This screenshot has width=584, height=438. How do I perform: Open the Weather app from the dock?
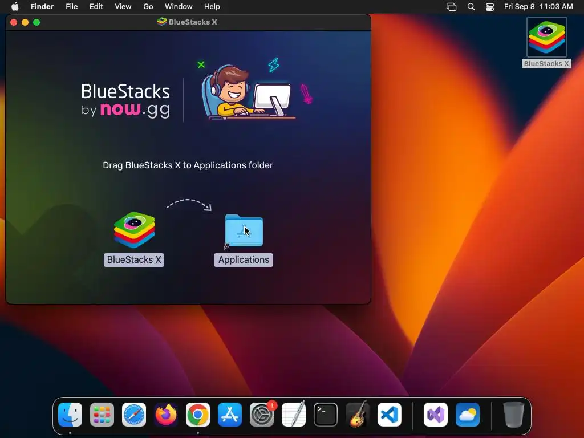(x=468, y=415)
